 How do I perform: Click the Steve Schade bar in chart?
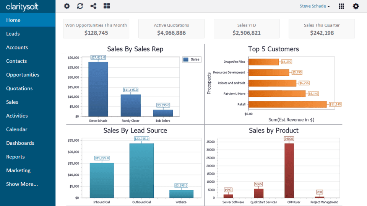pyautogui.click(x=98, y=89)
